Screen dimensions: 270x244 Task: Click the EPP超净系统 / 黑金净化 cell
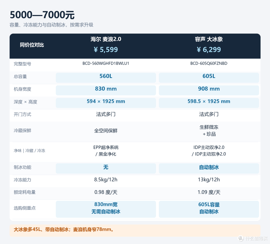point(106,151)
